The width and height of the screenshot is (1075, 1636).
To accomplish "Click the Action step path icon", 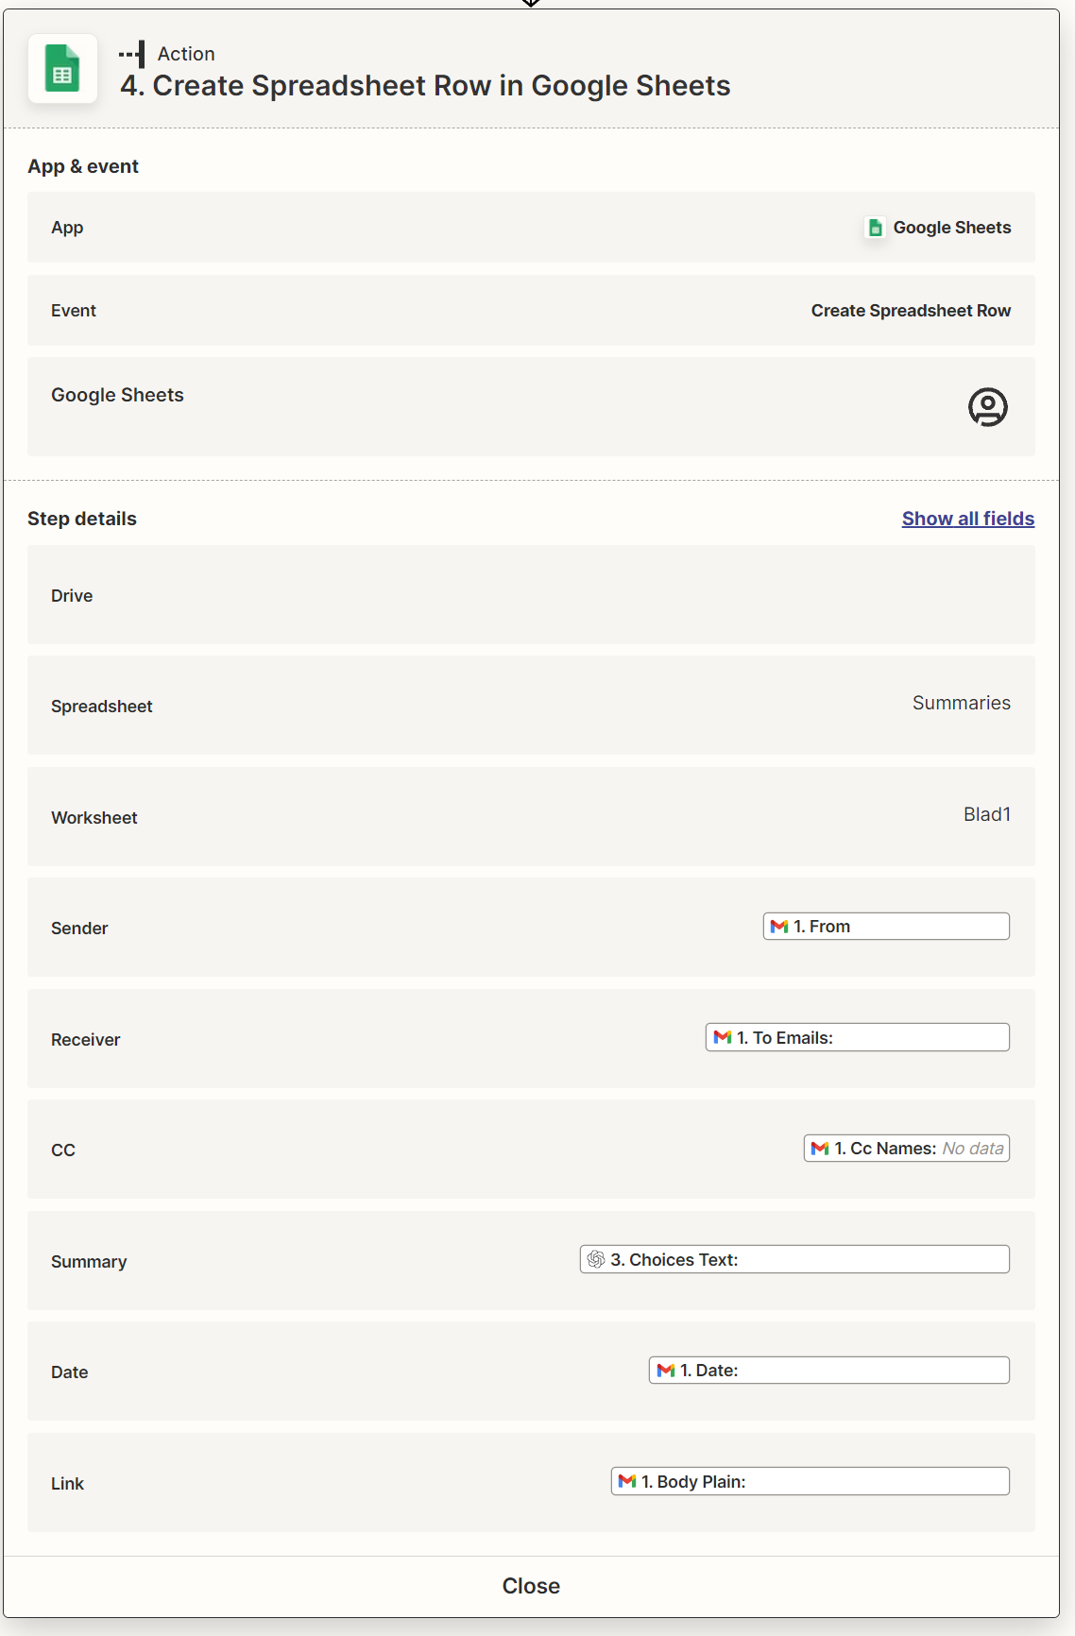I will (x=133, y=55).
